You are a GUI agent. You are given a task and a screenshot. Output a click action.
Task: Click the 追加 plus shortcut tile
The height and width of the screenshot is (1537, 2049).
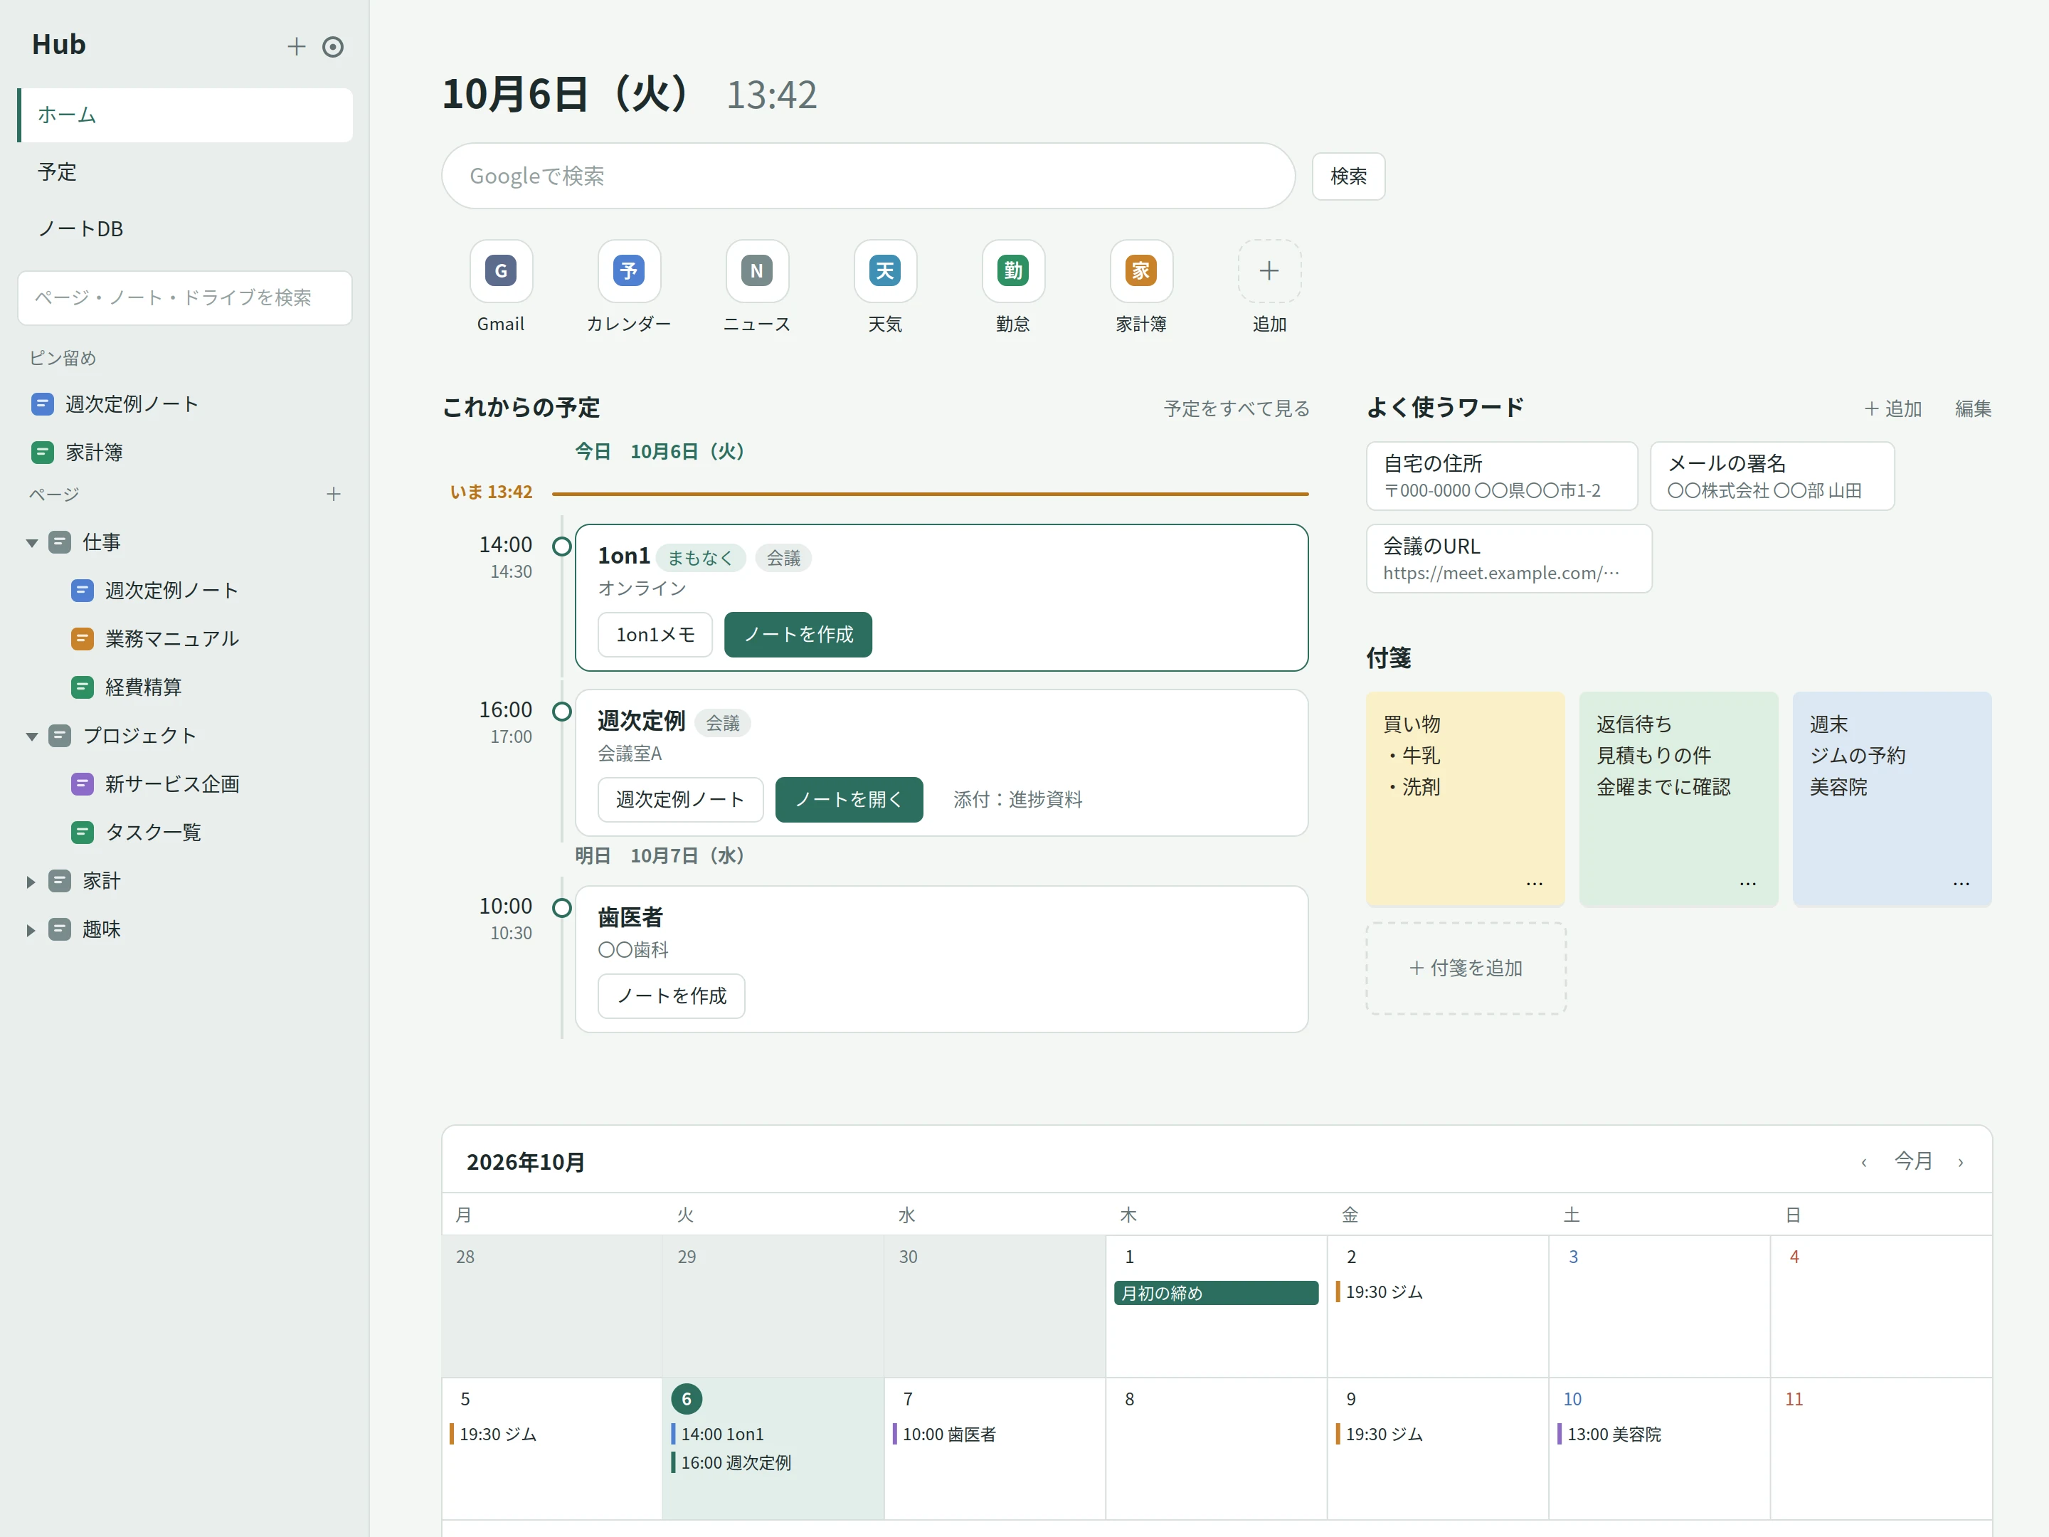click(x=1269, y=270)
